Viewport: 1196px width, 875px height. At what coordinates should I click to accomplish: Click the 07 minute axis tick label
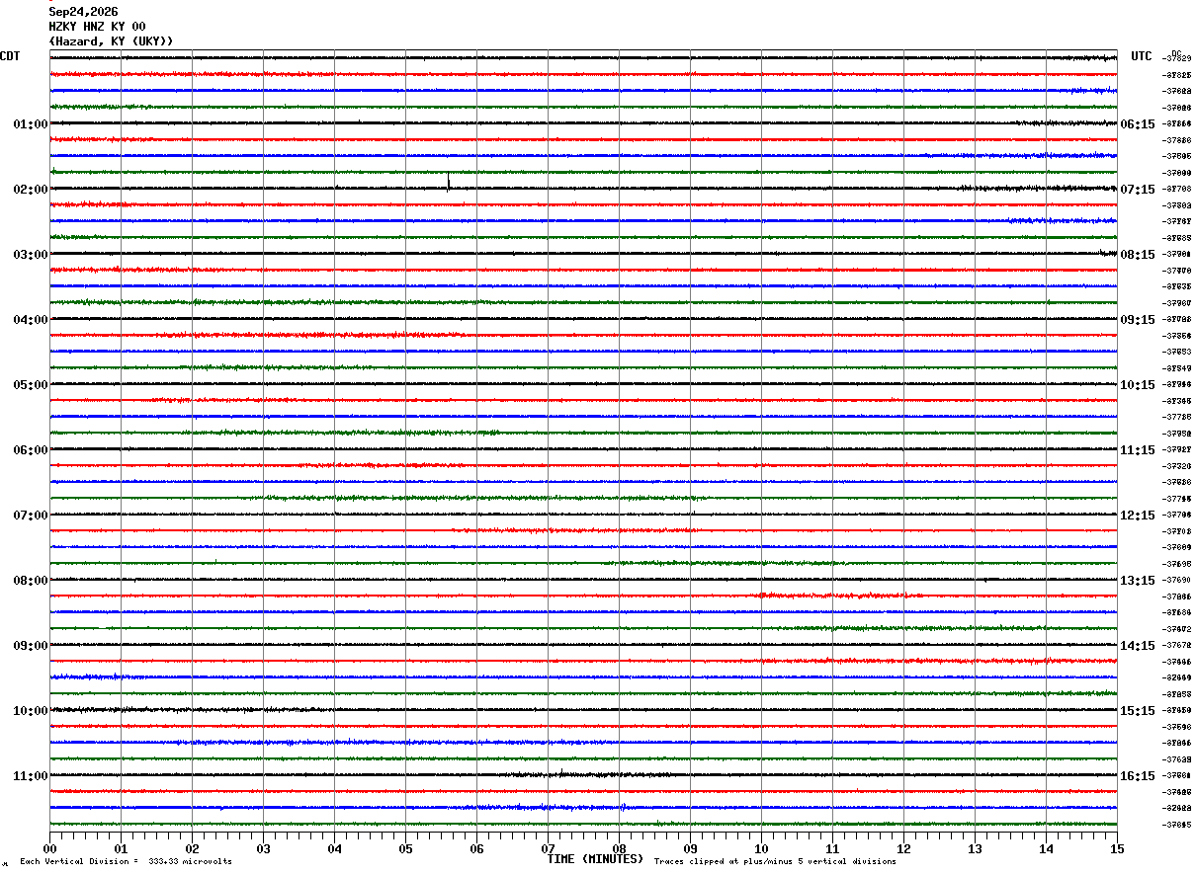548,849
